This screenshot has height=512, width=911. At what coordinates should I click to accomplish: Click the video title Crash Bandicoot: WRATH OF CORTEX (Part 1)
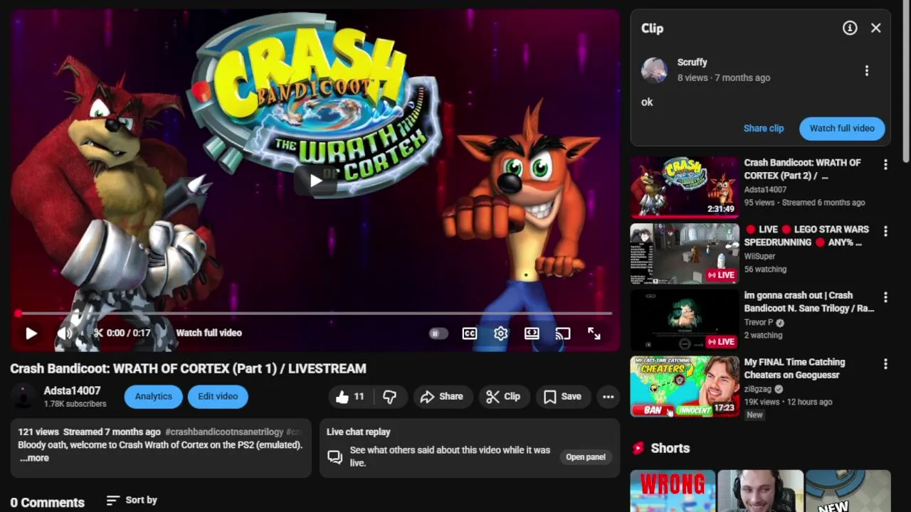(188, 368)
